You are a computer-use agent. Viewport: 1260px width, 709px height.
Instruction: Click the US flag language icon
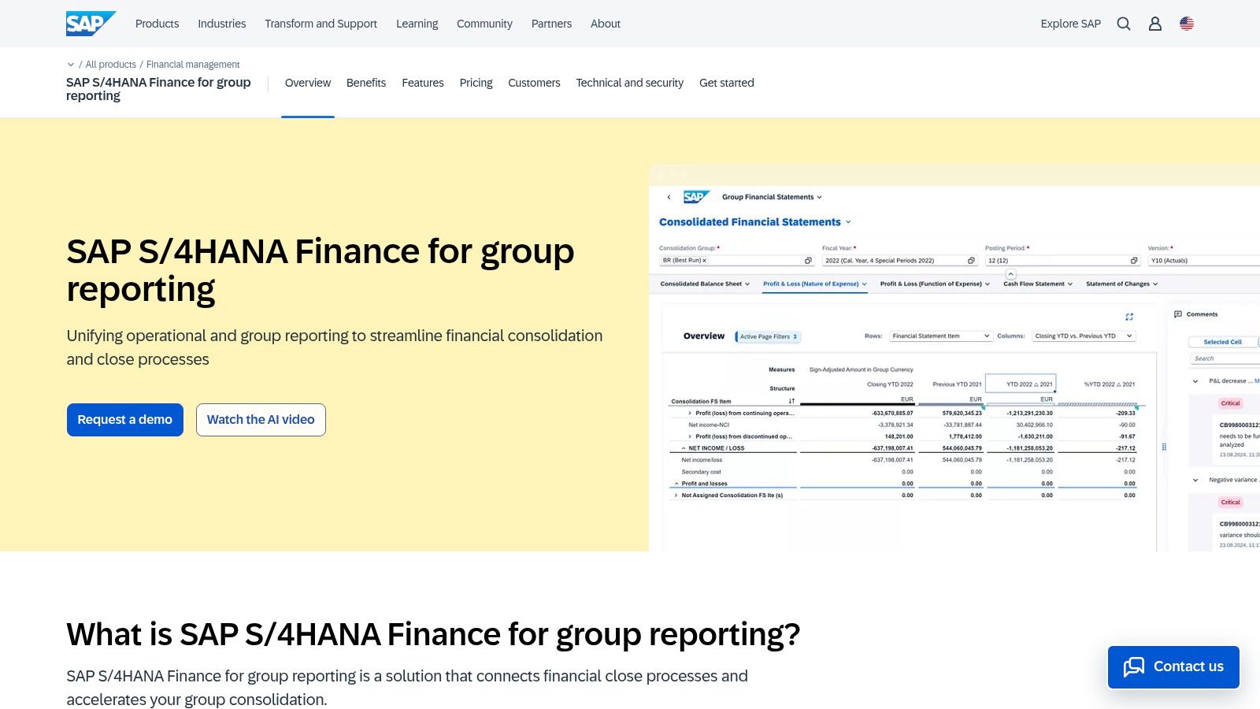(1186, 24)
